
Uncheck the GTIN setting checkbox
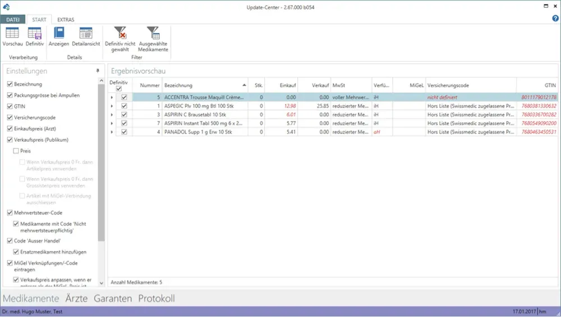(10, 106)
